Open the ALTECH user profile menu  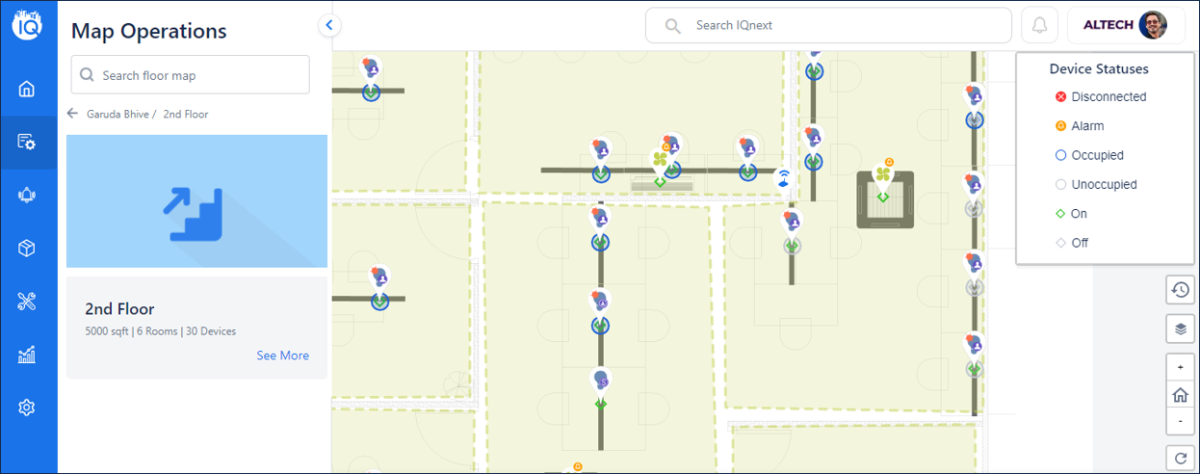(1126, 25)
